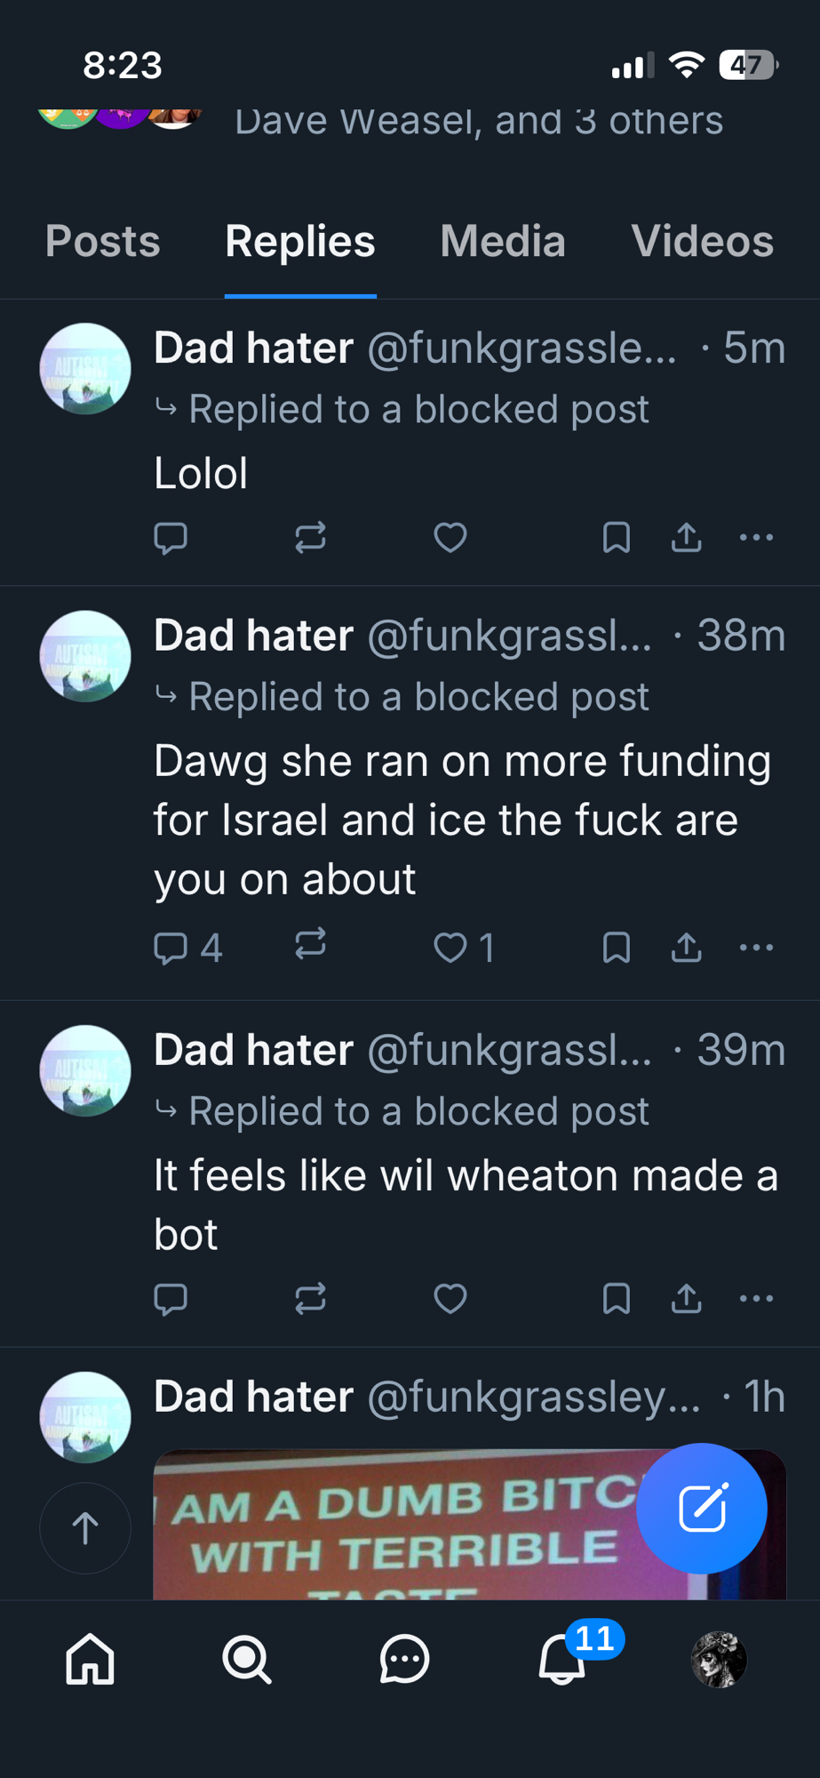
Task: Open "Dave Weasel, and 3 others" followers link
Action: pyautogui.click(x=478, y=122)
